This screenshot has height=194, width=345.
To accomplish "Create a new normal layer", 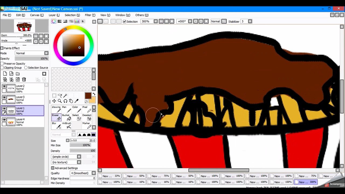I will click(x=5, y=74).
